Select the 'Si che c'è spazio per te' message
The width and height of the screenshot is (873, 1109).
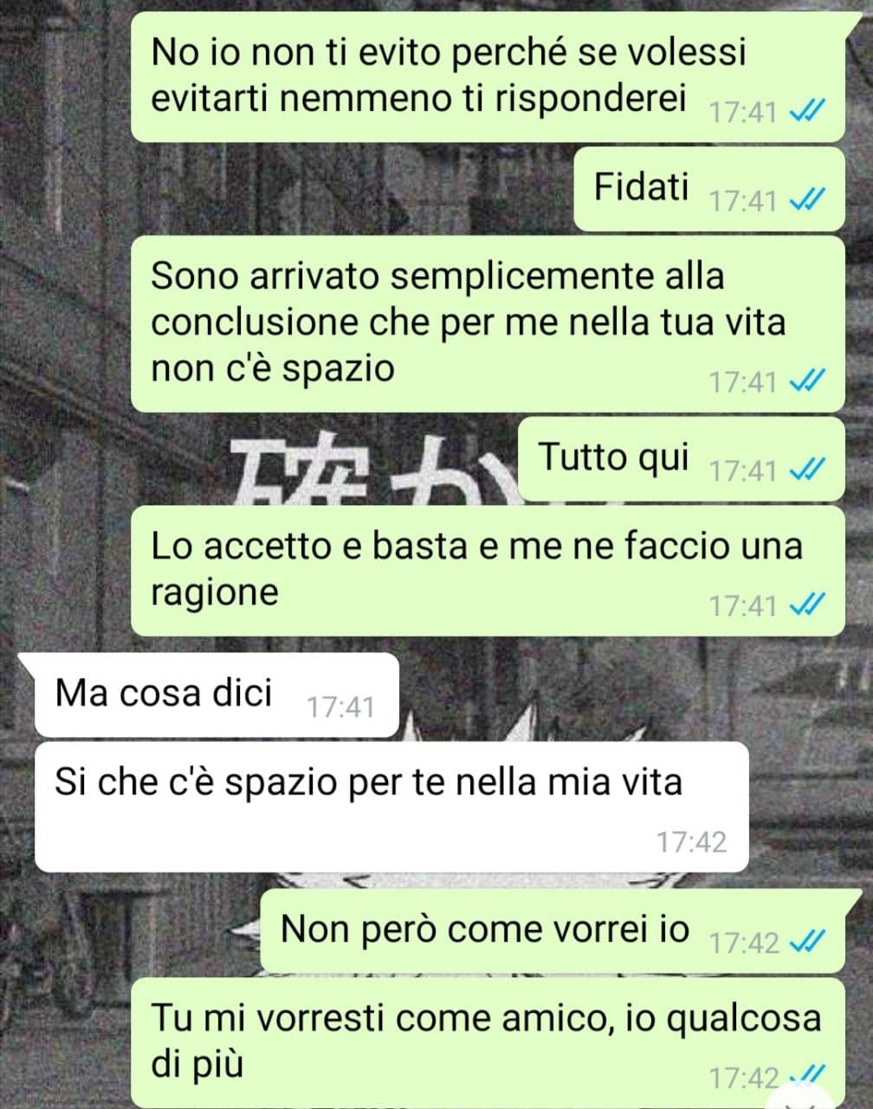[x=391, y=807]
